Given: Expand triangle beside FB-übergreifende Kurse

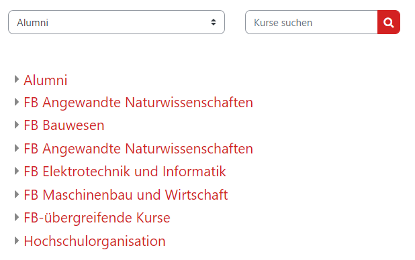Looking at the screenshot, I should [17, 218].
